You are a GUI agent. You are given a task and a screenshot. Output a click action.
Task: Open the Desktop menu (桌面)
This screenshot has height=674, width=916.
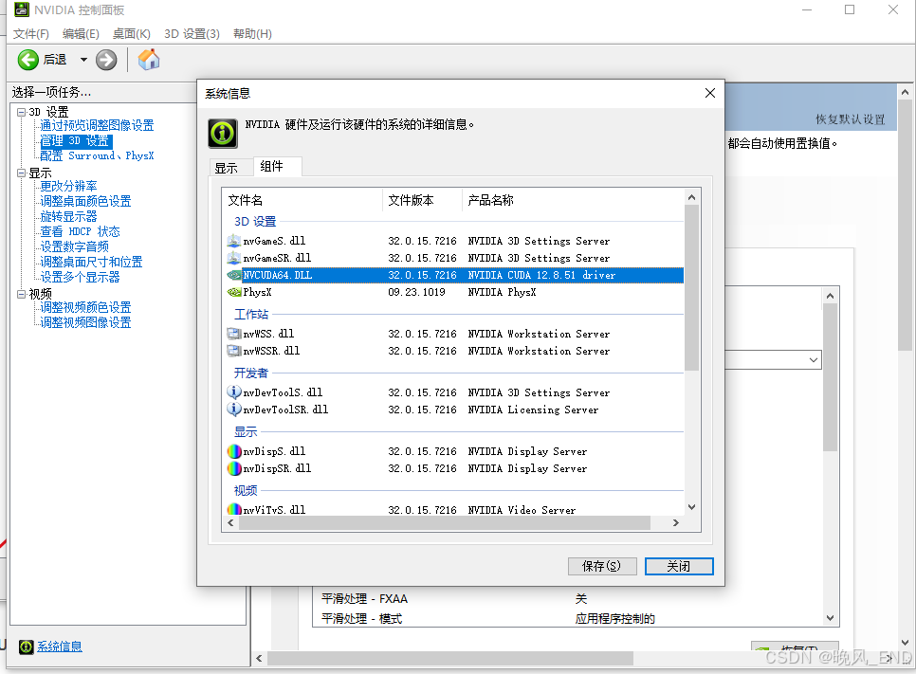tap(132, 34)
